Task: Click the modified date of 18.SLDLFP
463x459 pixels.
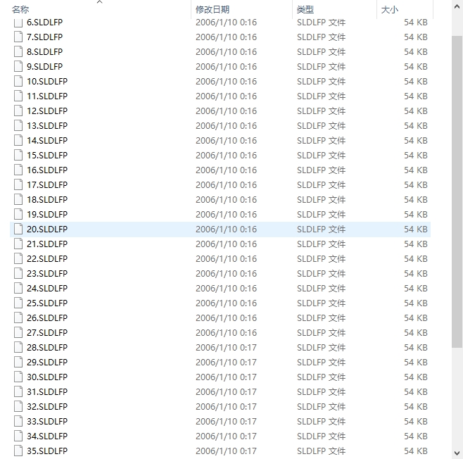Action: pos(226,199)
